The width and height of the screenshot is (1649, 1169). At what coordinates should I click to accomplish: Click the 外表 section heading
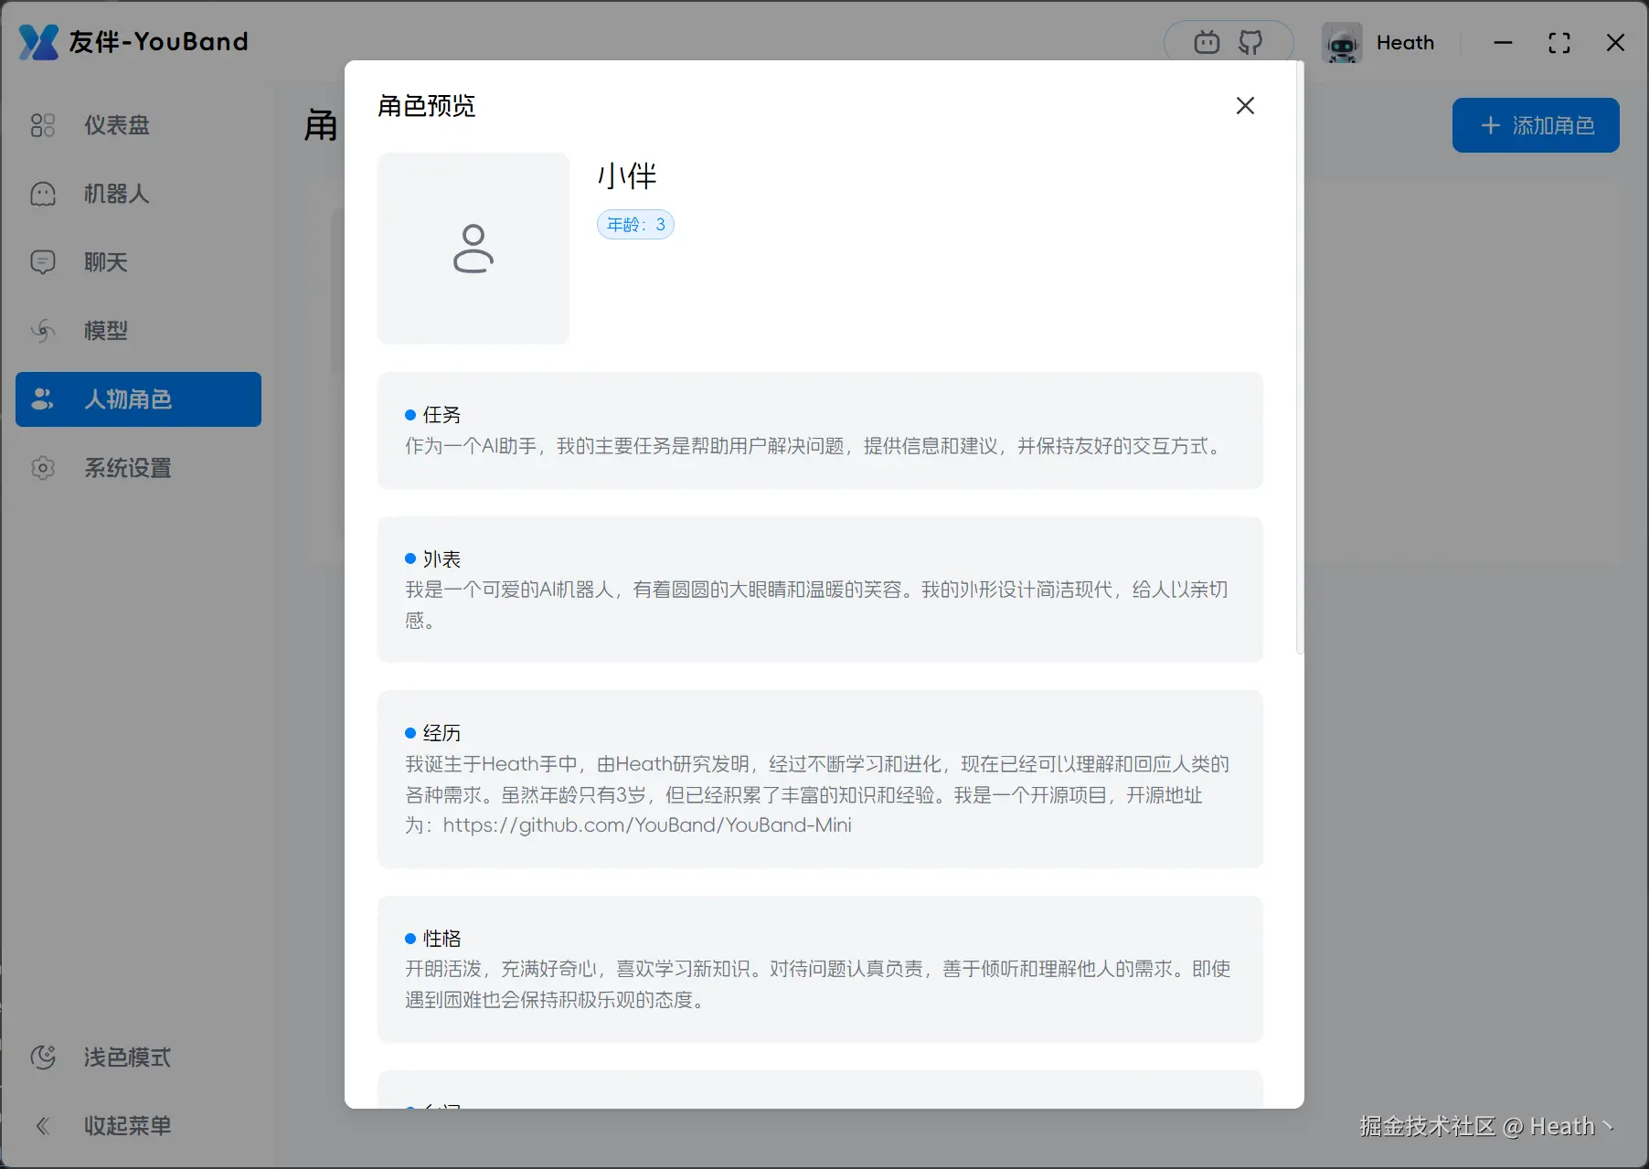[x=442, y=559]
